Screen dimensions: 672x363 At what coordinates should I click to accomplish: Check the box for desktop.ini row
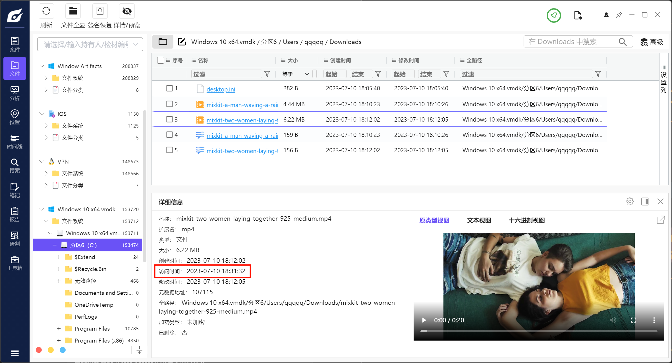tap(169, 88)
